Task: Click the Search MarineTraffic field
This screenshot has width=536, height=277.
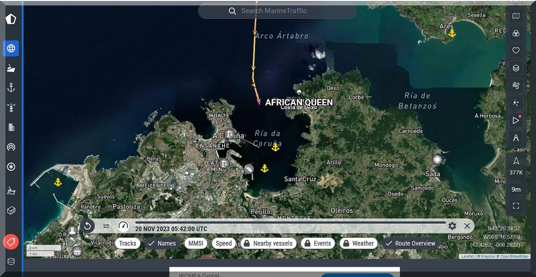Action: (x=277, y=11)
